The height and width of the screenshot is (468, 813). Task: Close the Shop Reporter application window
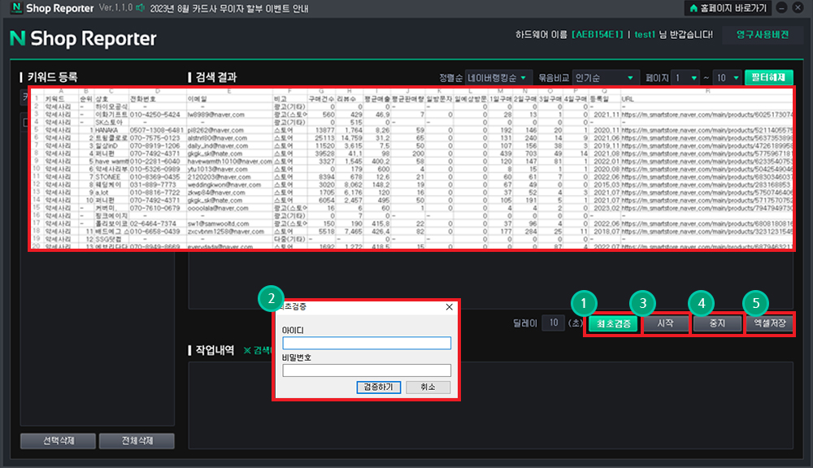point(798,8)
